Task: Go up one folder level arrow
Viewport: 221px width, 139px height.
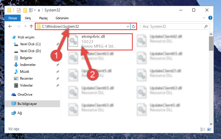Action: (x=31, y=26)
